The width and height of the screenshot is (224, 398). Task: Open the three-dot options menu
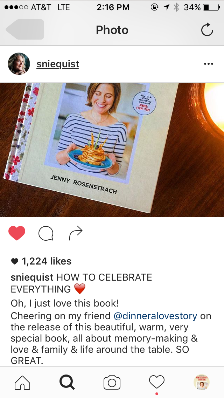(x=209, y=64)
